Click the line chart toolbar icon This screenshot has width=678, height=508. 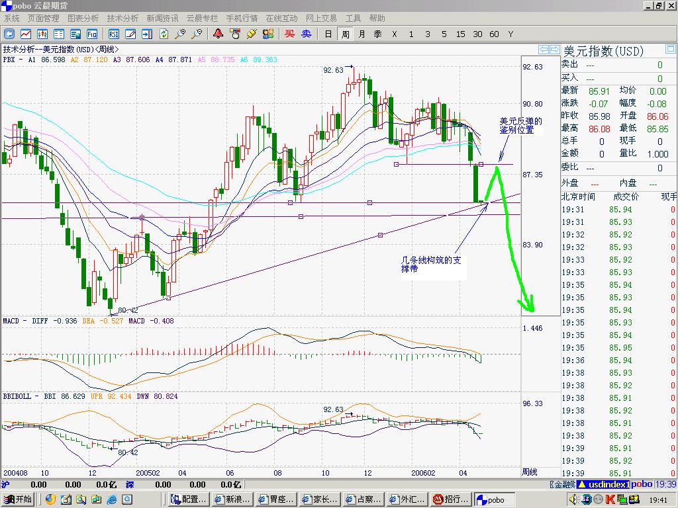(26, 34)
